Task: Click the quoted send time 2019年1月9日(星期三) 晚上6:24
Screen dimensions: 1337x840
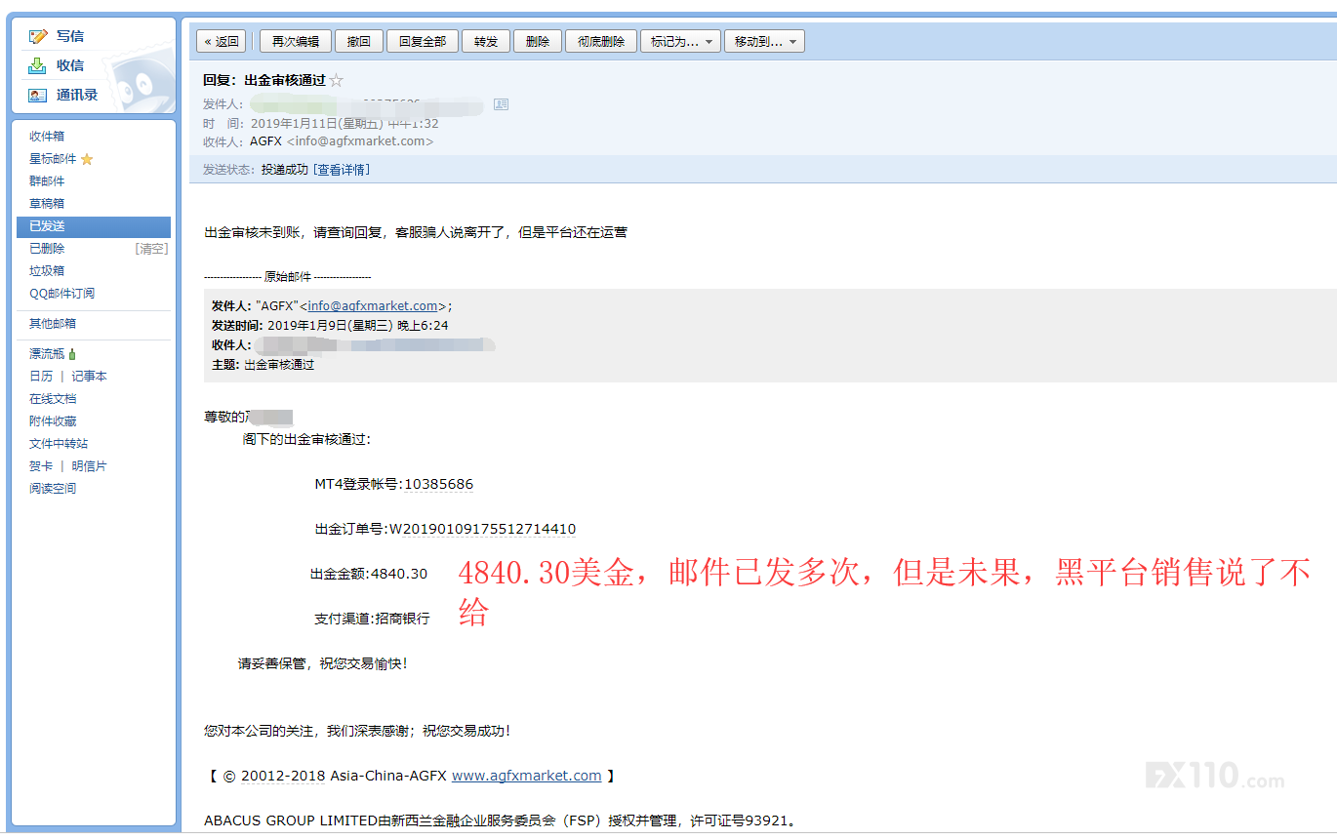Action: (x=358, y=326)
